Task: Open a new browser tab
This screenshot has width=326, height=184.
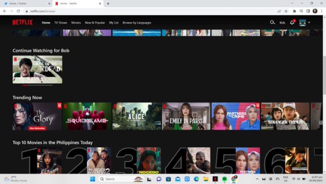Action: tap(108, 4)
